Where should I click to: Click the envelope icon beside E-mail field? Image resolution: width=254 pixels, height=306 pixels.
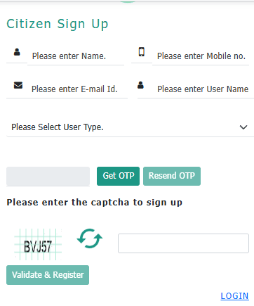(18, 85)
